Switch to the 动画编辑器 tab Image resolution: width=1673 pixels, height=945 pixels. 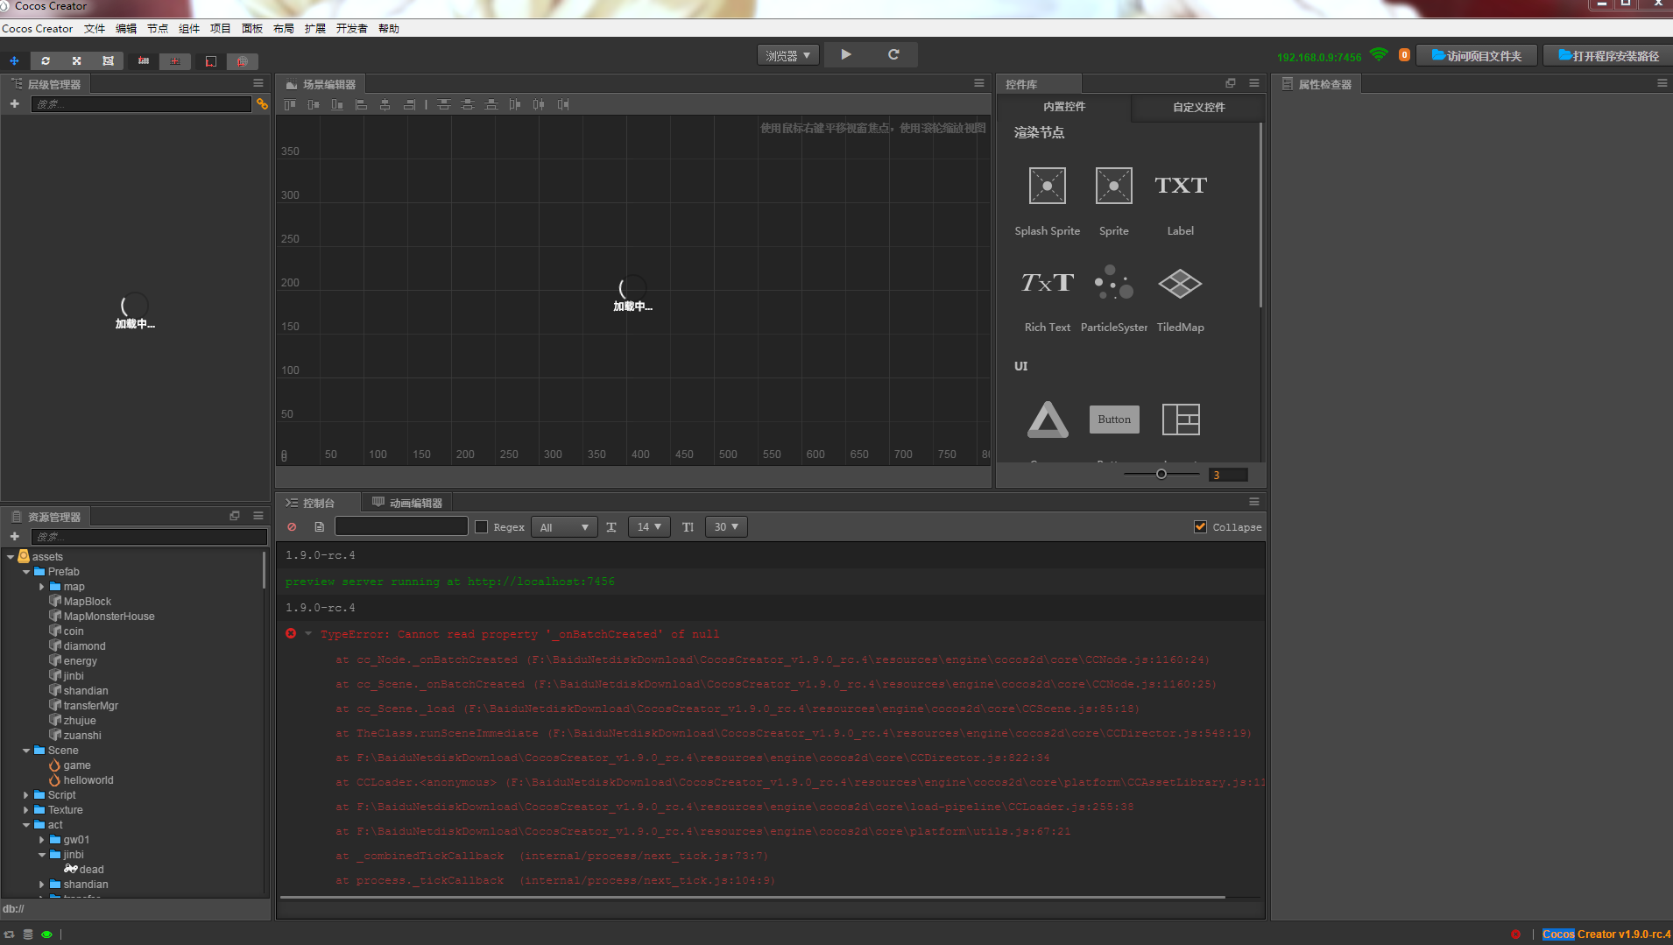(x=407, y=503)
